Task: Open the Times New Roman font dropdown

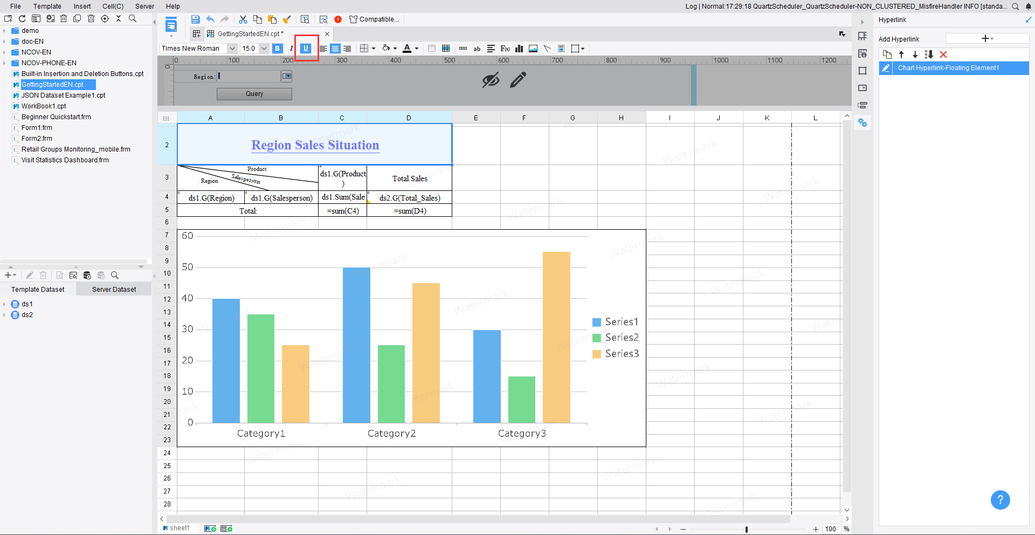Action: pyautogui.click(x=232, y=49)
